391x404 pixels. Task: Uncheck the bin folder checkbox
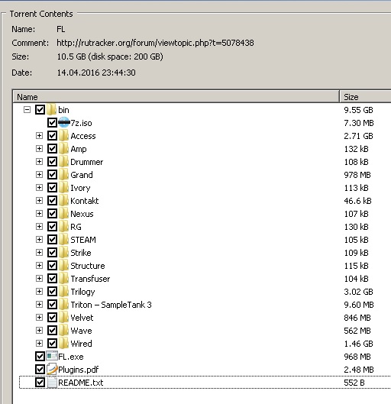tap(40, 110)
